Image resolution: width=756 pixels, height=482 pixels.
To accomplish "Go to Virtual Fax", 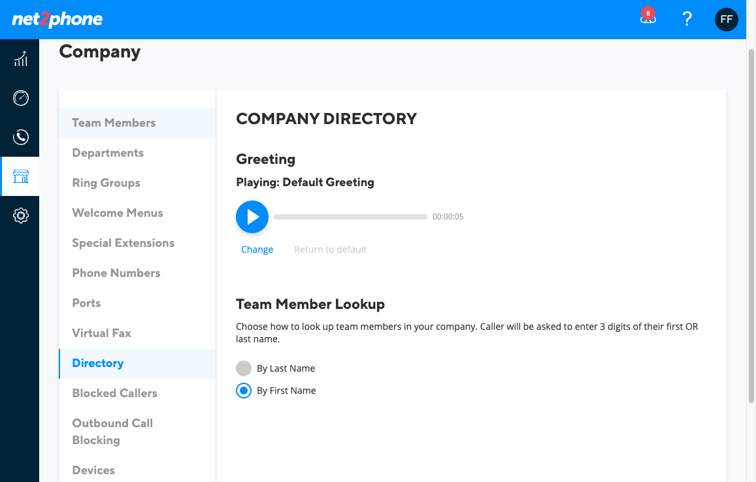I will pyautogui.click(x=137, y=333).
